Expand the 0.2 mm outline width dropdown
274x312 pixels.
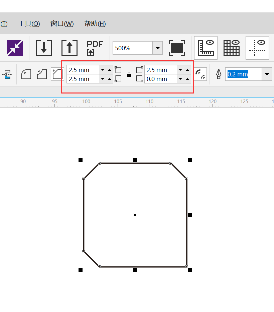267,74
